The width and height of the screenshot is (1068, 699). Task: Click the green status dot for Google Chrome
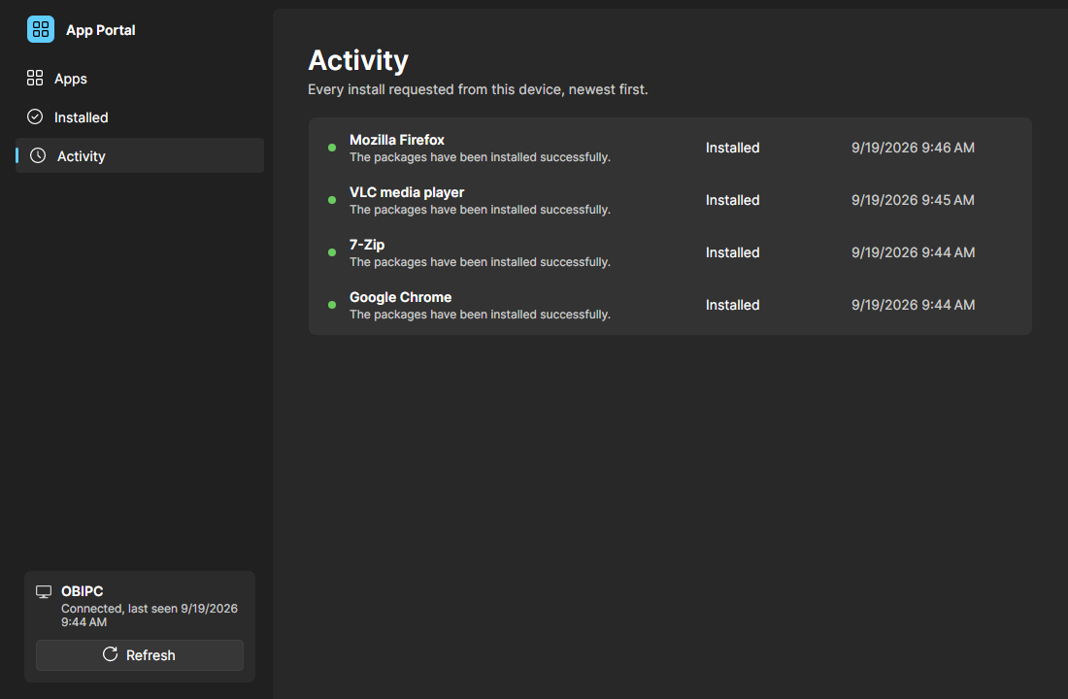pos(332,305)
